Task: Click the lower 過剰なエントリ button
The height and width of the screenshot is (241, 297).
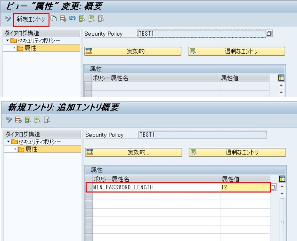Action: 237,152
